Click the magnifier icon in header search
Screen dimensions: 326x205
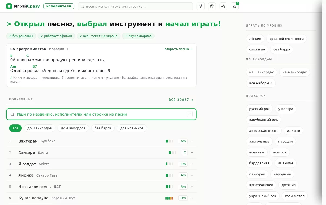(x=82, y=6)
